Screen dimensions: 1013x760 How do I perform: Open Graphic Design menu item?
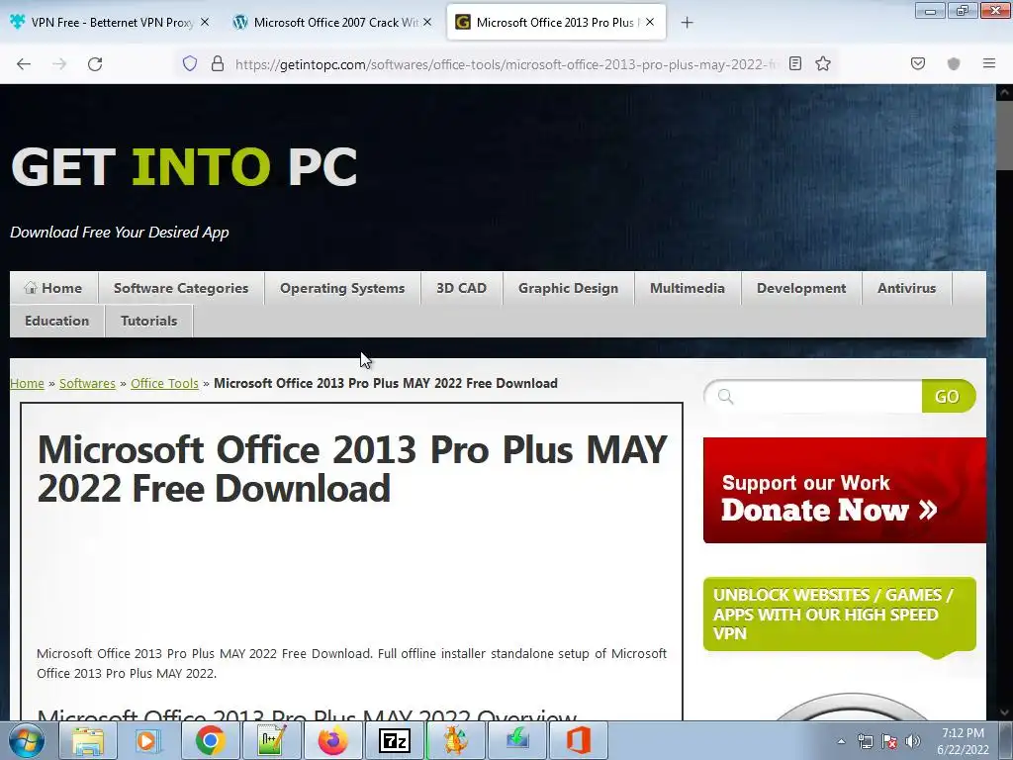[569, 288]
